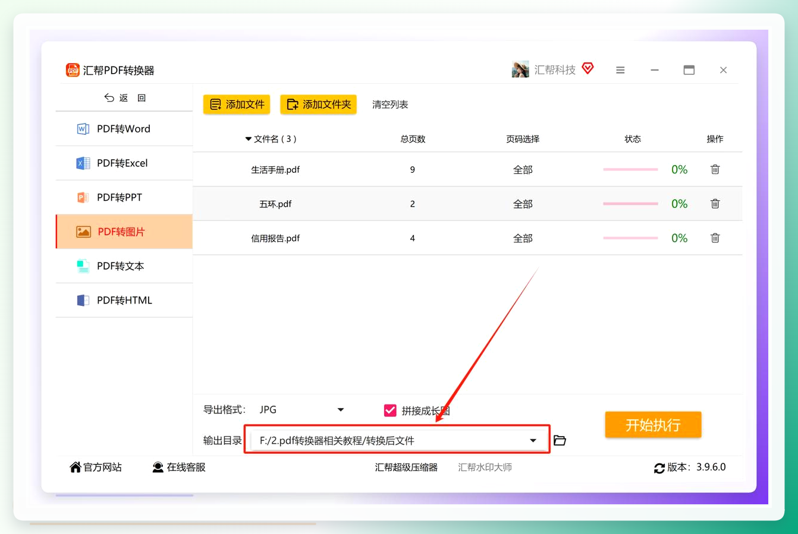Click the 添加文件 button

237,105
